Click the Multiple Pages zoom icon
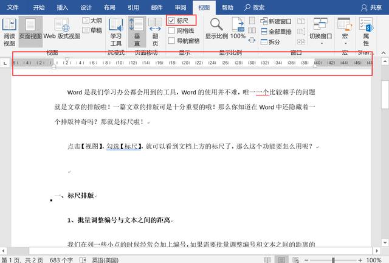Viewport: 389px width, 263px height. (252, 30)
